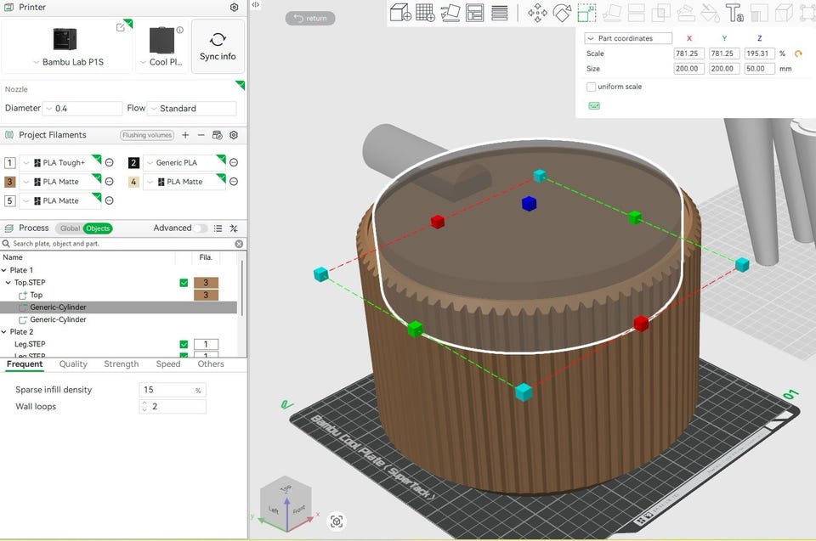Toggle the Advanced mode switch

coord(201,228)
